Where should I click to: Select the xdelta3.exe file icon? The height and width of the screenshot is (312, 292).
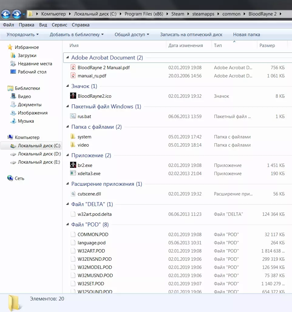point(73,174)
